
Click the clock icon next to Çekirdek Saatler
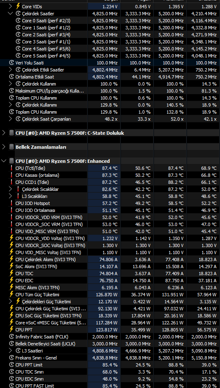click(x=18, y=13)
